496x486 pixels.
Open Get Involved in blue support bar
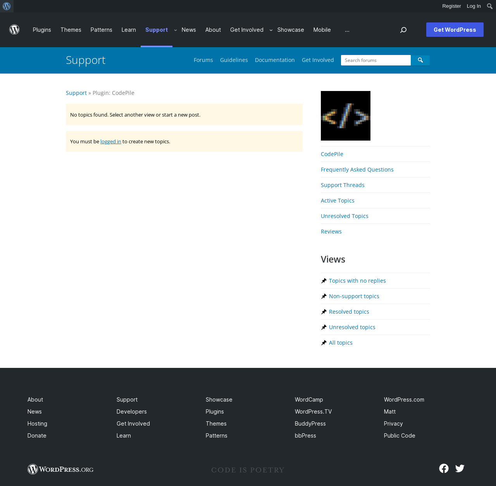(318, 60)
